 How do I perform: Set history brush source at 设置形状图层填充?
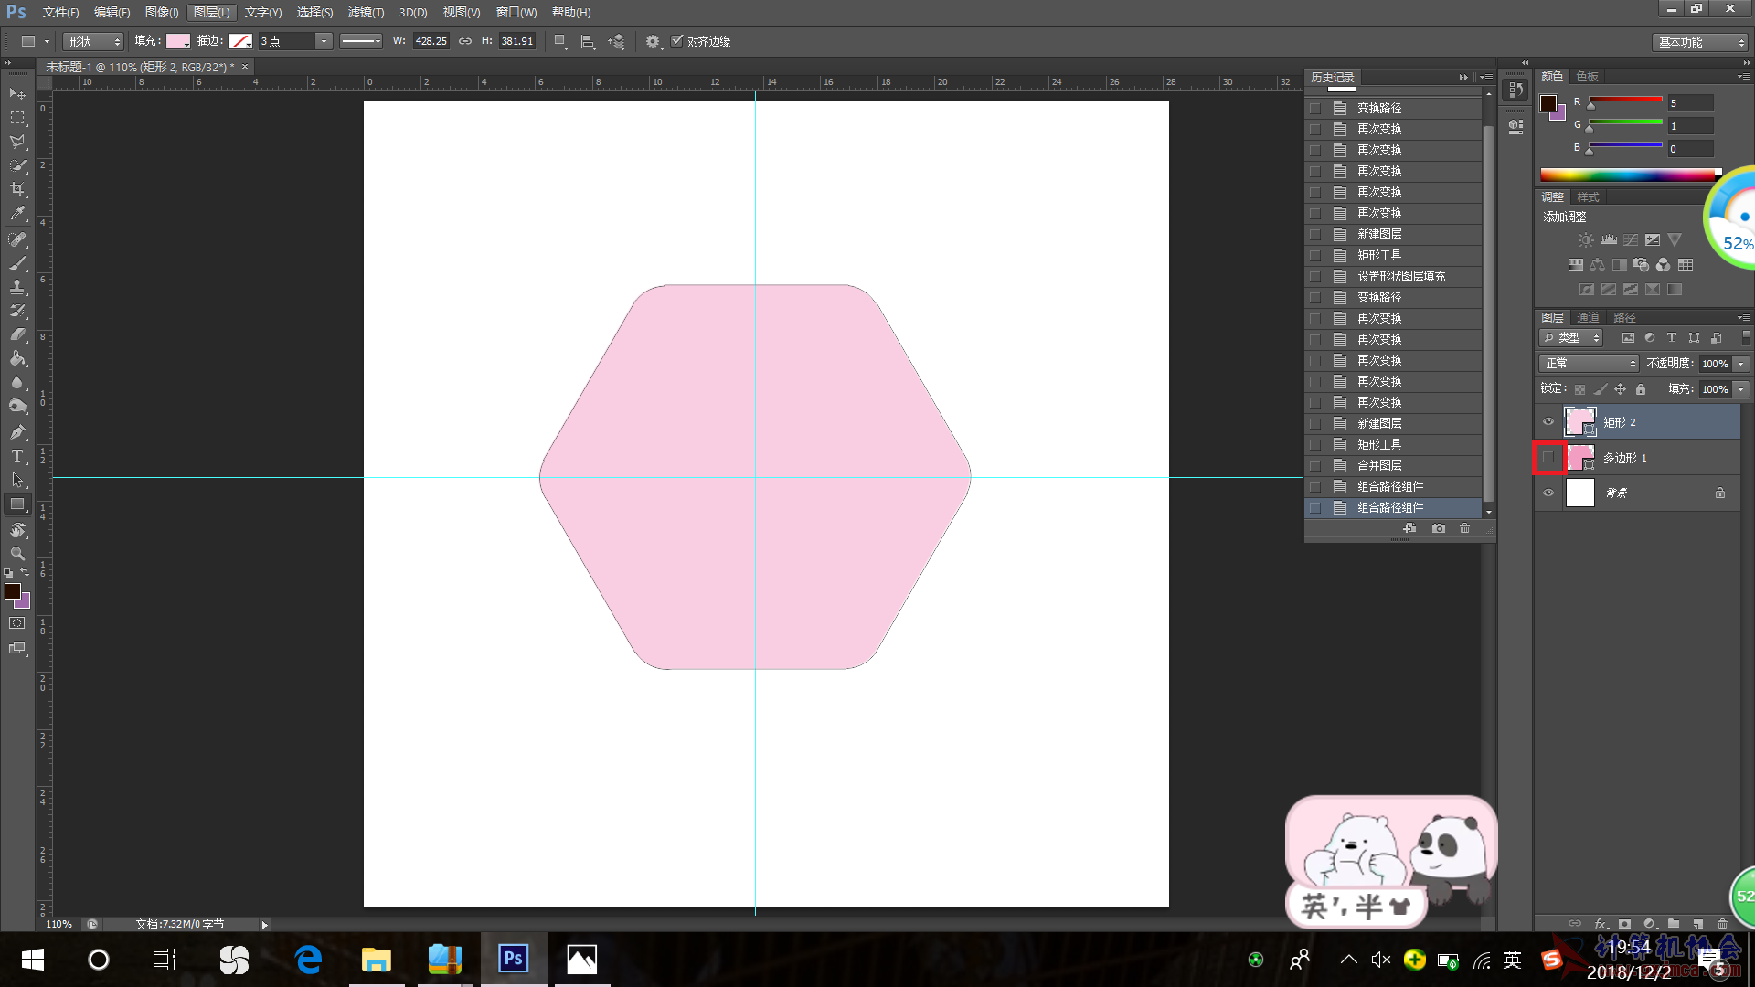(x=1315, y=277)
